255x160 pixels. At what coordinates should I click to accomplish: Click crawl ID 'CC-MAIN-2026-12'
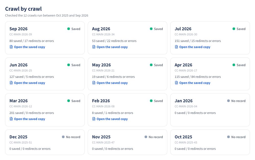click(x=21, y=106)
